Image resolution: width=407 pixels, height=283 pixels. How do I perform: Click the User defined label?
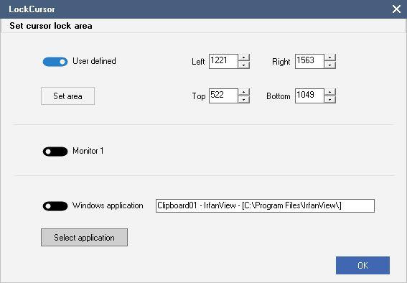tap(94, 61)
